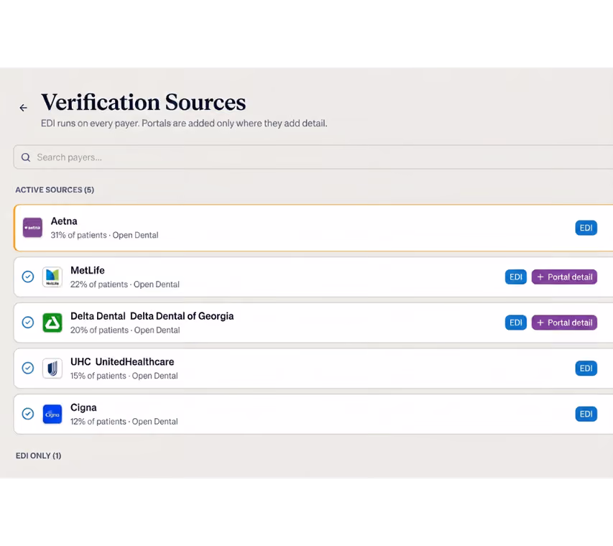Click the EDI badge for Cigna
Viewport: 613px width, 546px height.
586,415
